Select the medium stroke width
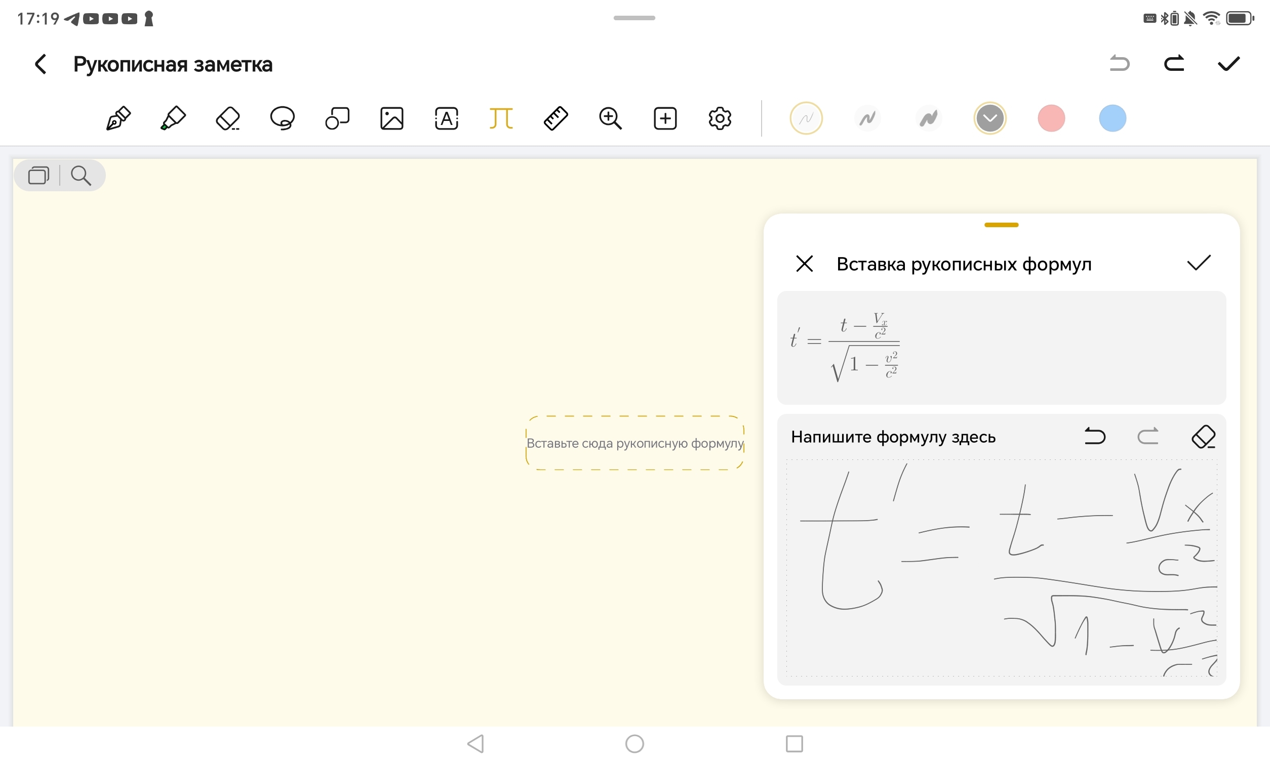The width and height of the screenshot is (1270, 761). point(867,118)
